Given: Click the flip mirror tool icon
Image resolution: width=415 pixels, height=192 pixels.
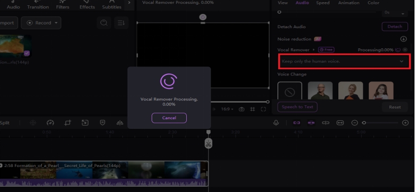Looking at the screenshot, I should [120, 123].
